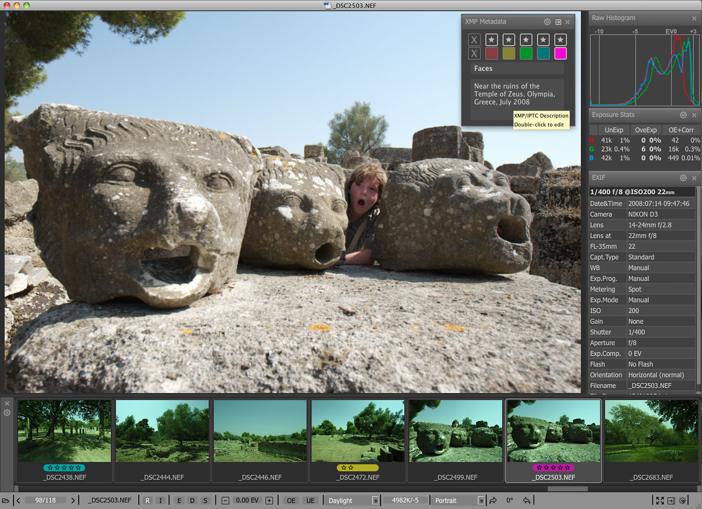
Task: Dock the XMP Metadata panel
Action: [x=558, y=22]
